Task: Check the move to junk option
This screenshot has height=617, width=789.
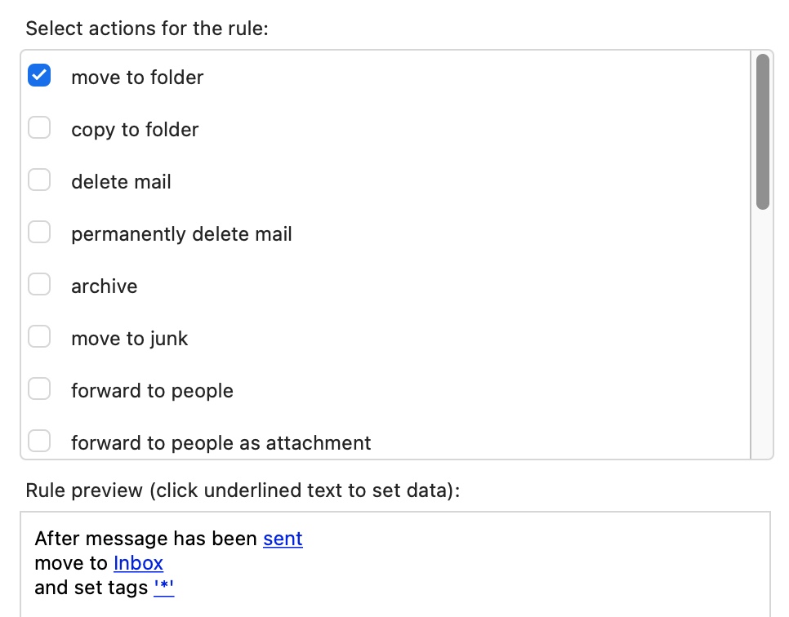Action: [x=39, y=337]
